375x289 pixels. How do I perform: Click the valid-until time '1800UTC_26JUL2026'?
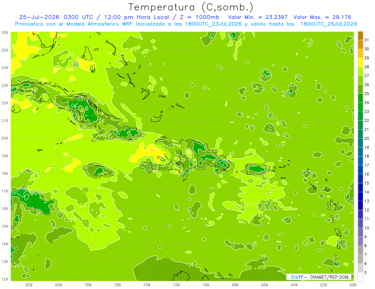[329, 24]
